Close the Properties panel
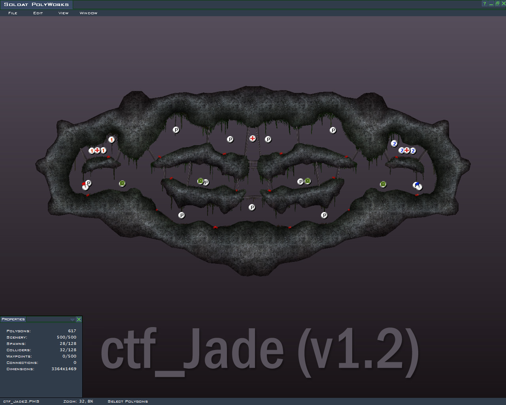506x405 pixels. (x=79, y=320)
